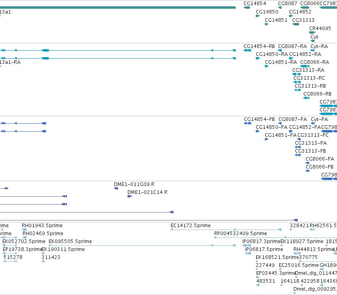The width and height of the screenshot is (337, 295).
Task: Click transcript CG8087-RA label
Action: pyautogui.click(x=292, y=46)
